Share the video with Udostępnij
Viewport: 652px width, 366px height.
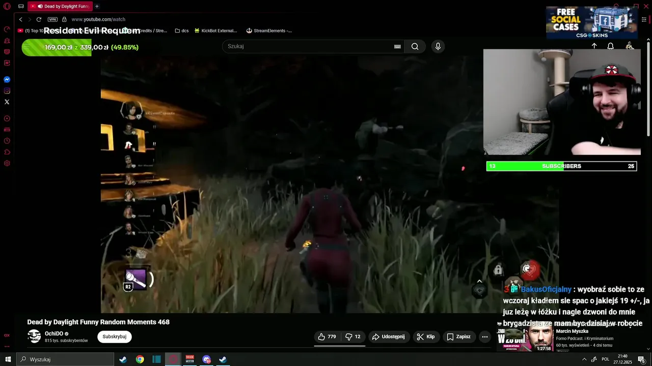click(x=389, y=337)
